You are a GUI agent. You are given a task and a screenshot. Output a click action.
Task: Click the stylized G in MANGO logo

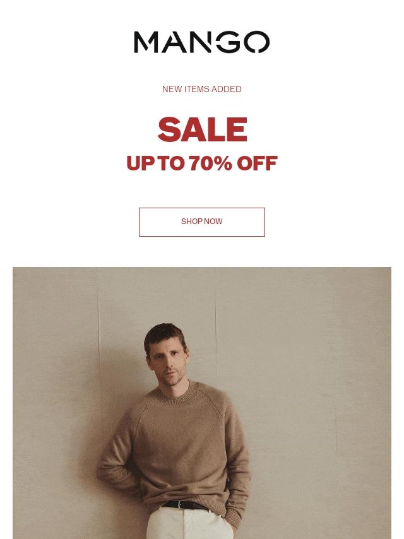click(x=228, y=42)
